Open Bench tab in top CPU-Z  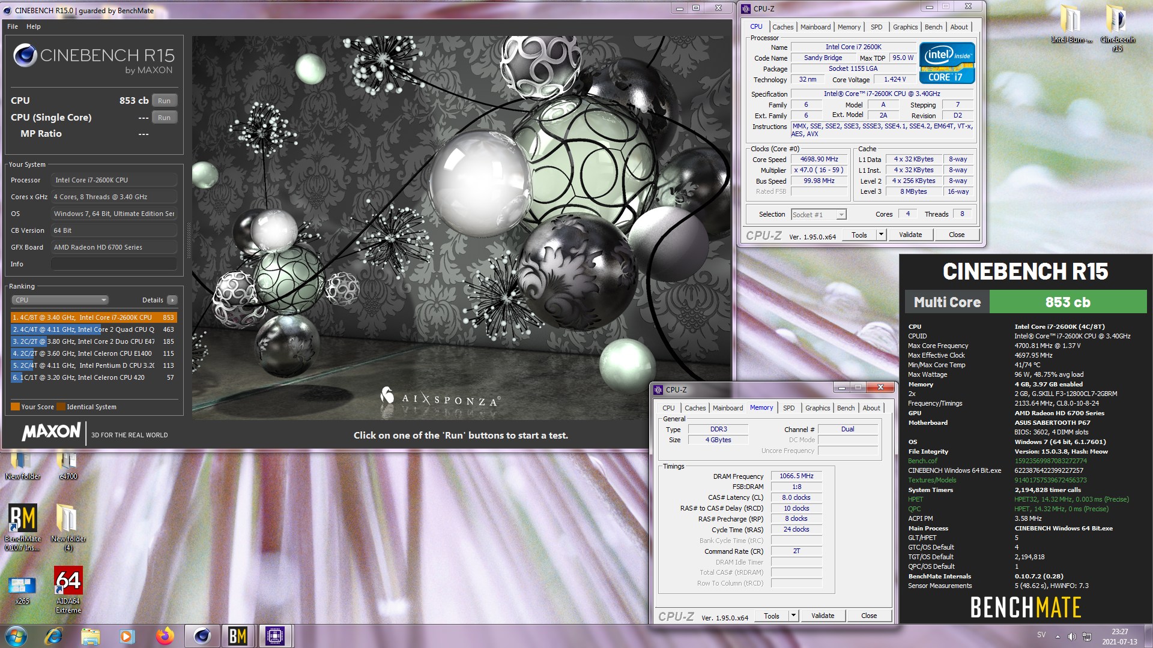pyautogui.click(x=933, y=27)
